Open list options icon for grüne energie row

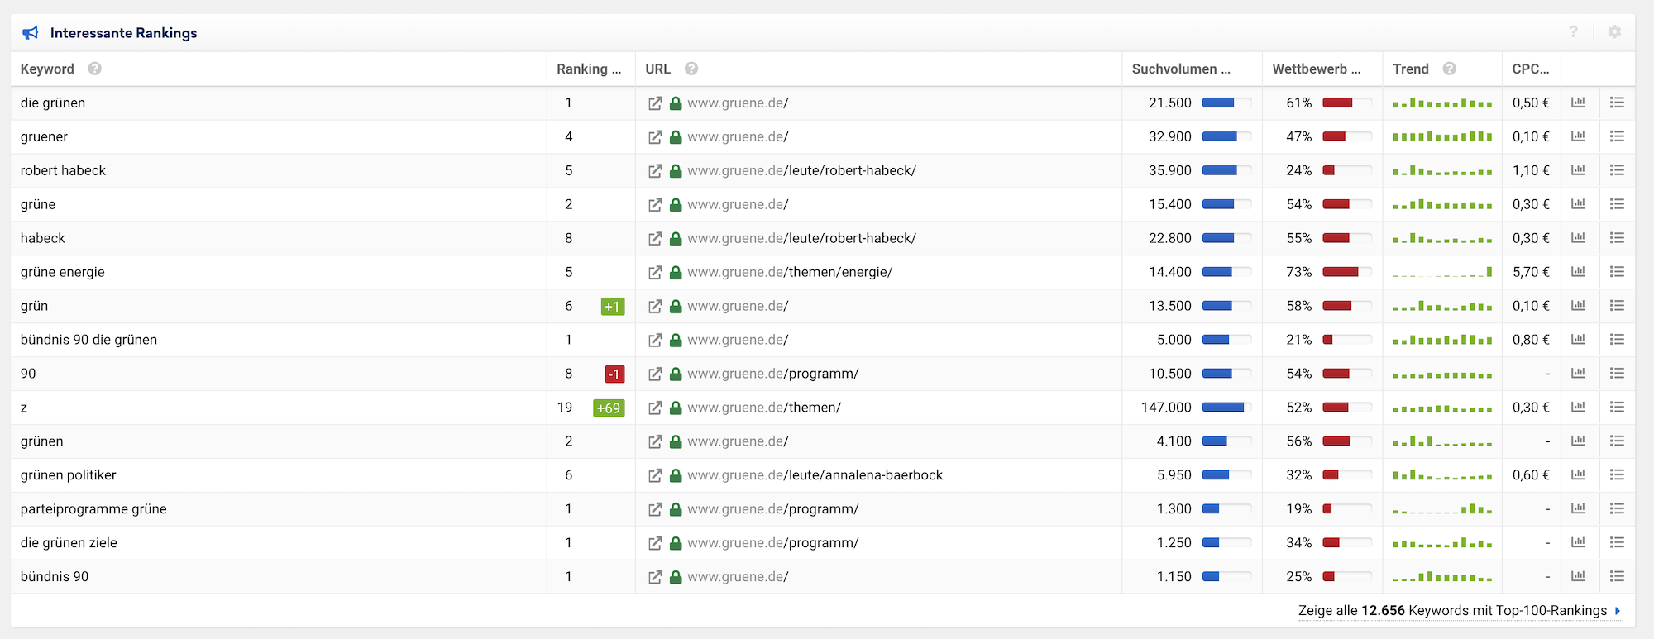pos(1618,272)
